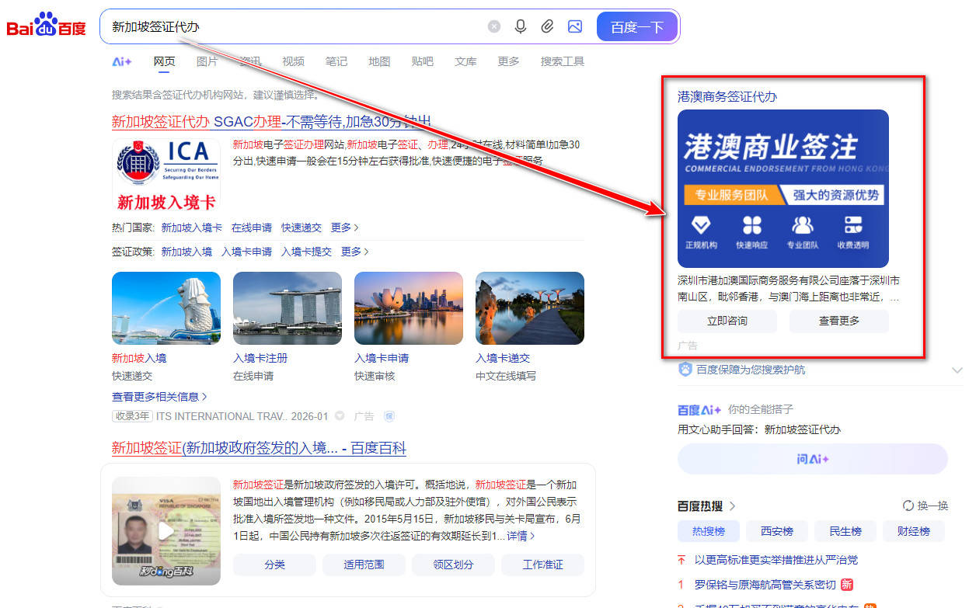Open the 新加坡签证 百度百科 result link
The height and width of the screenshot is (608, 969).
coord(259,448)
